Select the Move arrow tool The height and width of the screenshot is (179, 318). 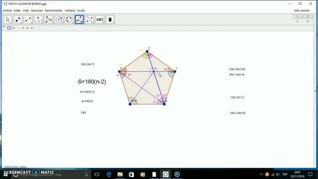(x=8, y=19)
